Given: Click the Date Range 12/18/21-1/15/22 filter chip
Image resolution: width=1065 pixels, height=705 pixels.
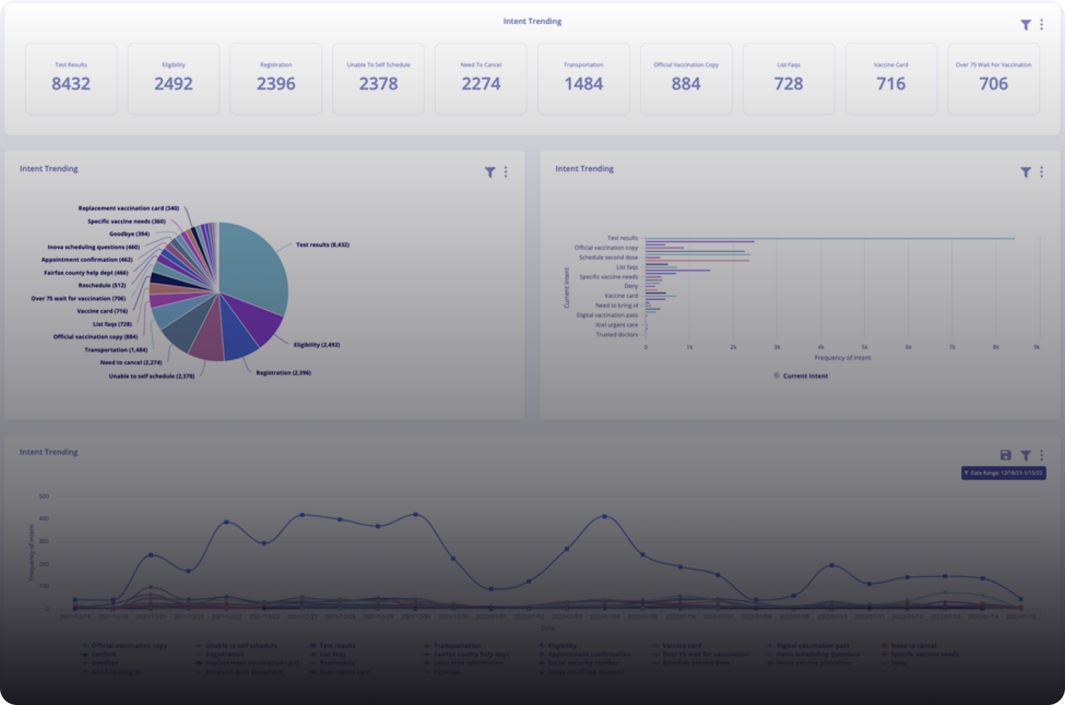Looking at the screenshot, I should click(1004, 473).
